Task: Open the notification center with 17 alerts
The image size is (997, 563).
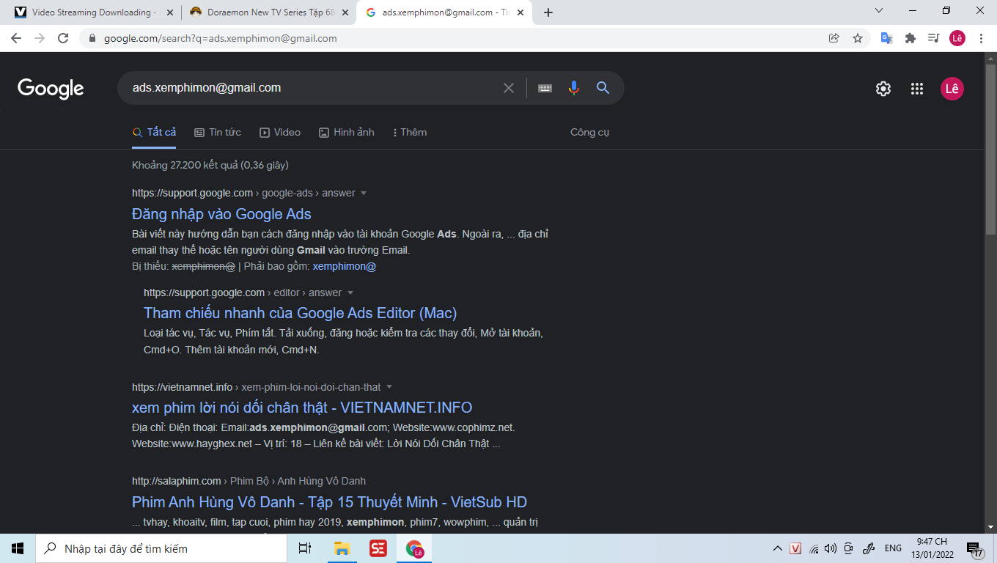Action: tap(975, 549)
